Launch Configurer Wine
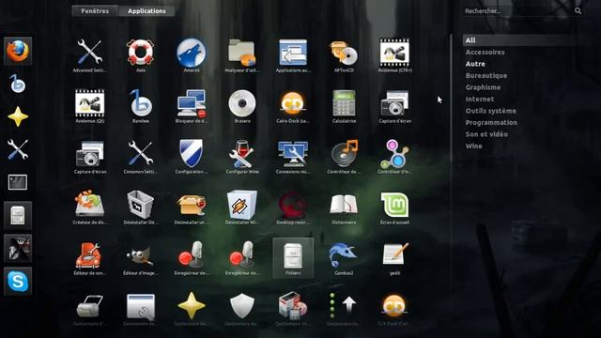This screenshot has width=601, height=338. tap(242, 157)
